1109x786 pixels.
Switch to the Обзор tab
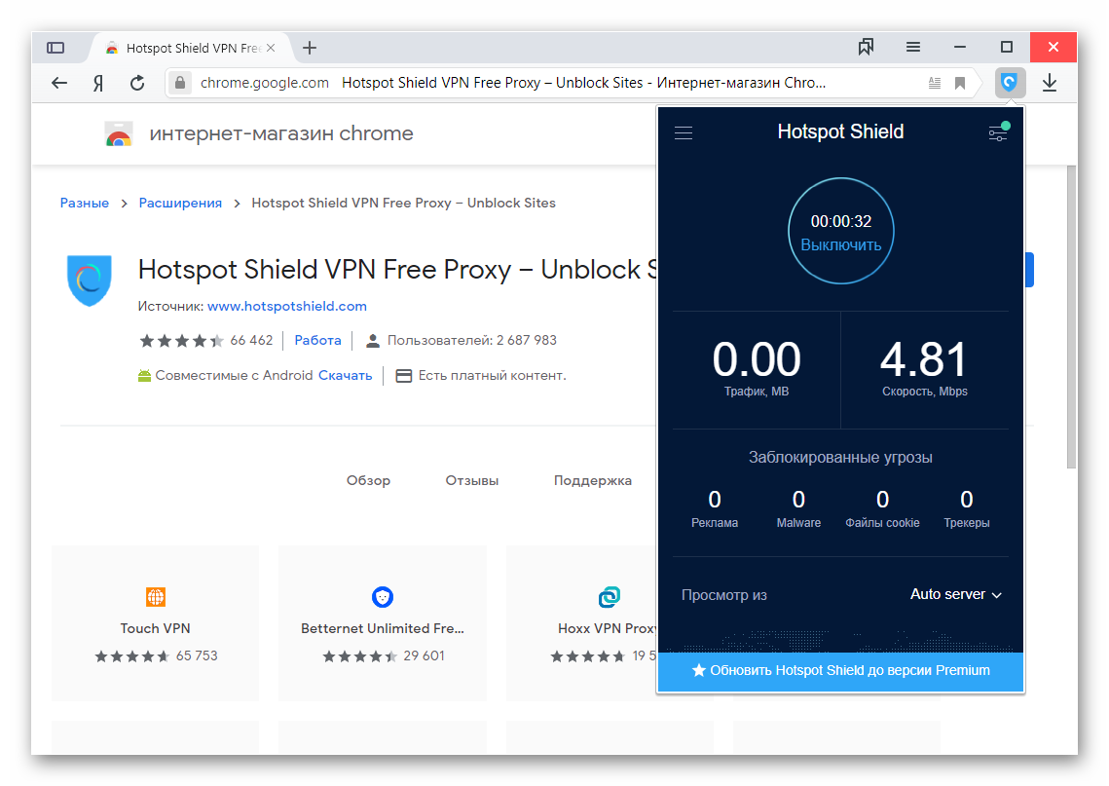coord(368,480)
